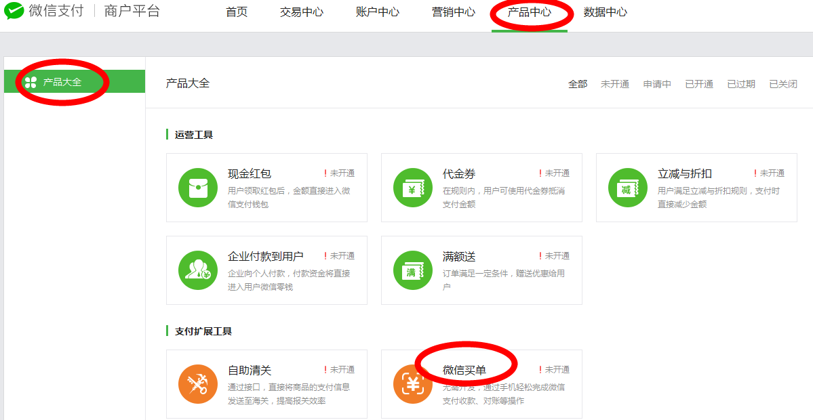Viewport: 813px width, 420px height.
Task: Click the 运营工具 section heading
Action: [x=194, y=135]
